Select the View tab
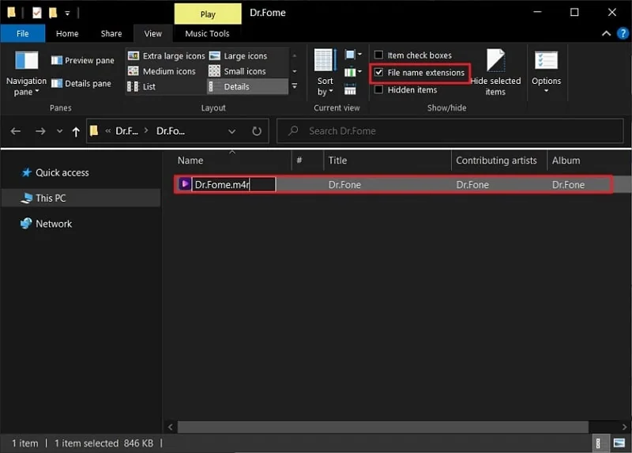Viewport: 632px width, 453px height. pyautogui.click(x=153, y=33)
